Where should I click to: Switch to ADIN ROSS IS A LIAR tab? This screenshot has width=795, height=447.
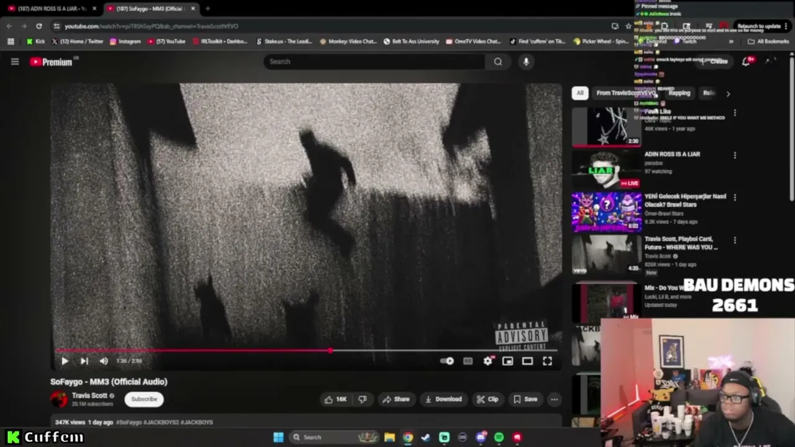pyautogui.click(x=52, y=9)
